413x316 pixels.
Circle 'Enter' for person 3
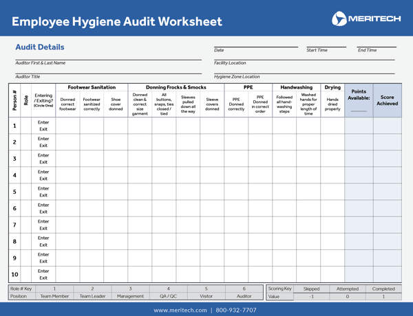coord(43,155)
